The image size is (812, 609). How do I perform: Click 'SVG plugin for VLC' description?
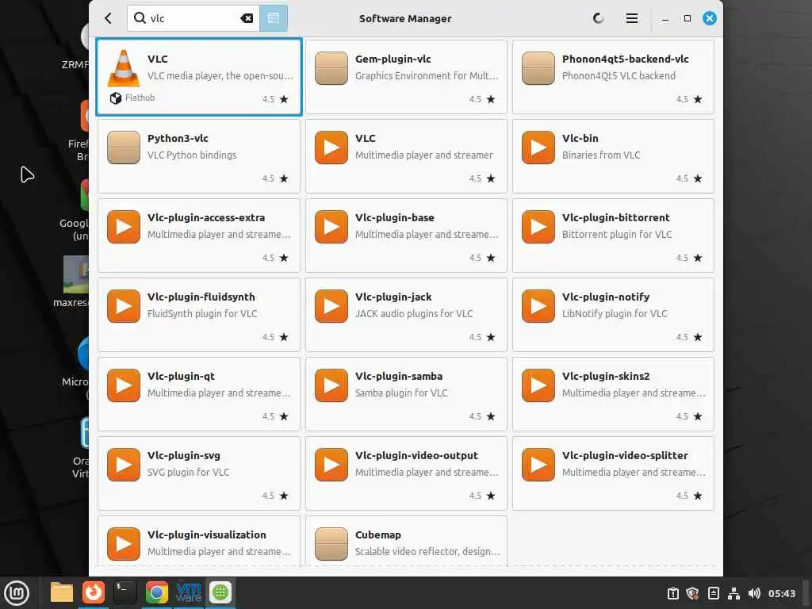(x=188, y=472)
